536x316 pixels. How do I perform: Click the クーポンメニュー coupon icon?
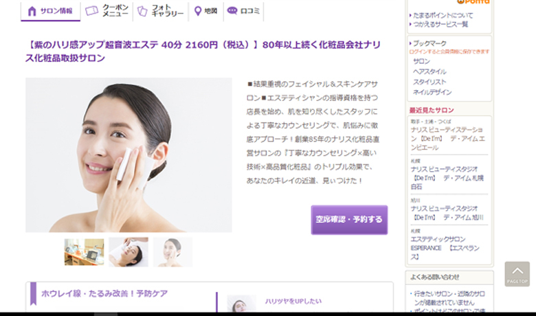(x=91, y=11)
